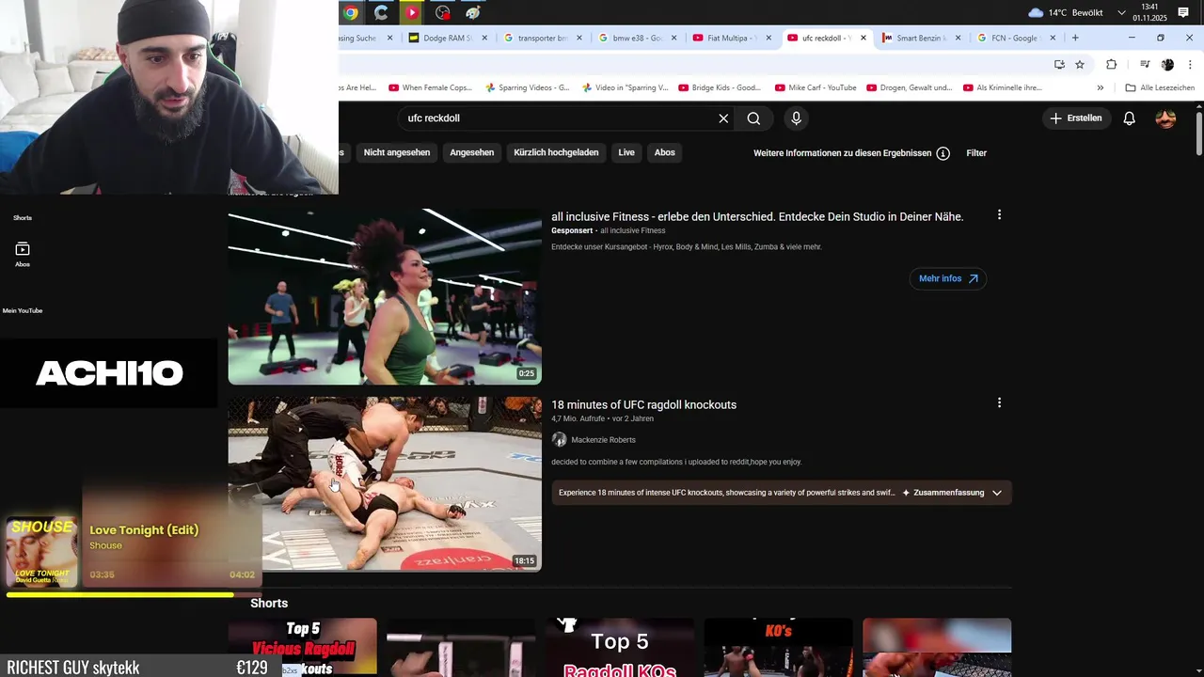Image resolution: width=1204 pixels, height=677 pixels.
Task: Open the 18 minutes of UFC ragdoll knockouts title
Action: click(643, 404)
